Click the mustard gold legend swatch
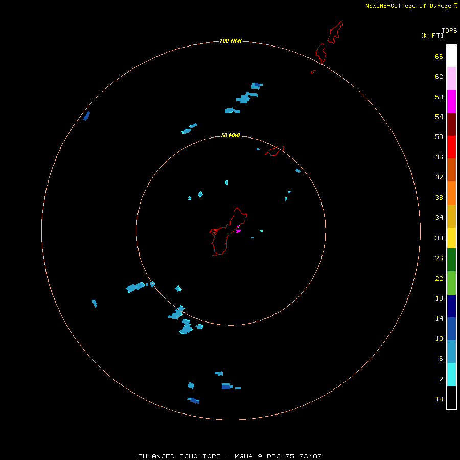Screen dimensions: 460x460 tap(451, 216)
